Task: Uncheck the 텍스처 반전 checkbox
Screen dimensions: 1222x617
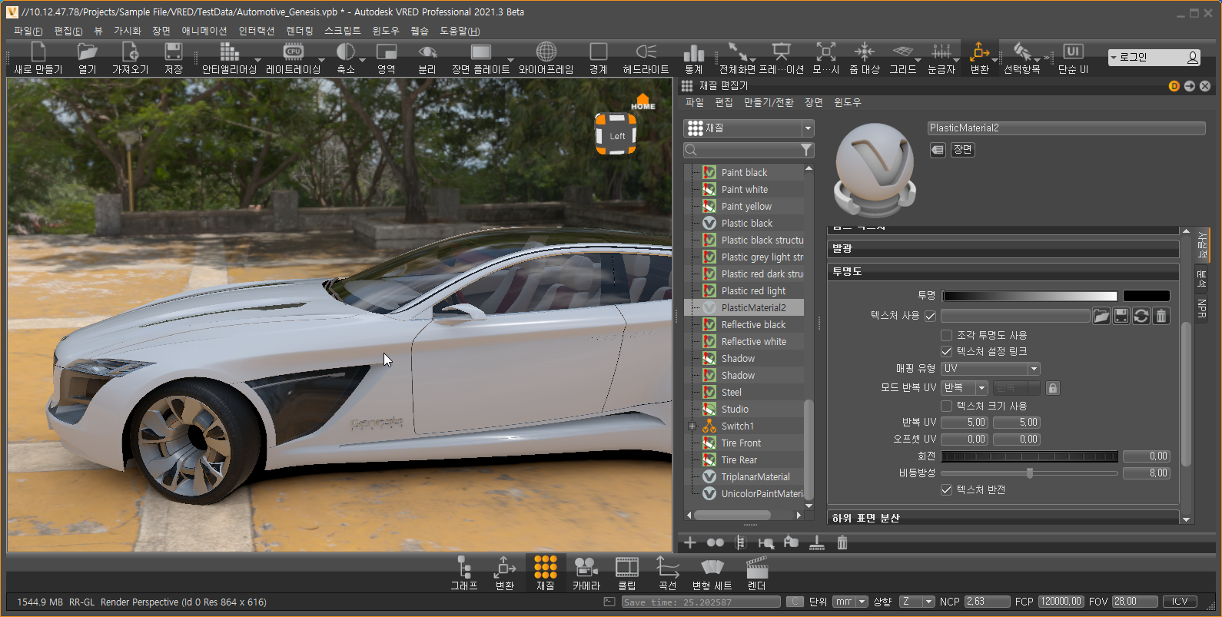Action: point(947,489)
